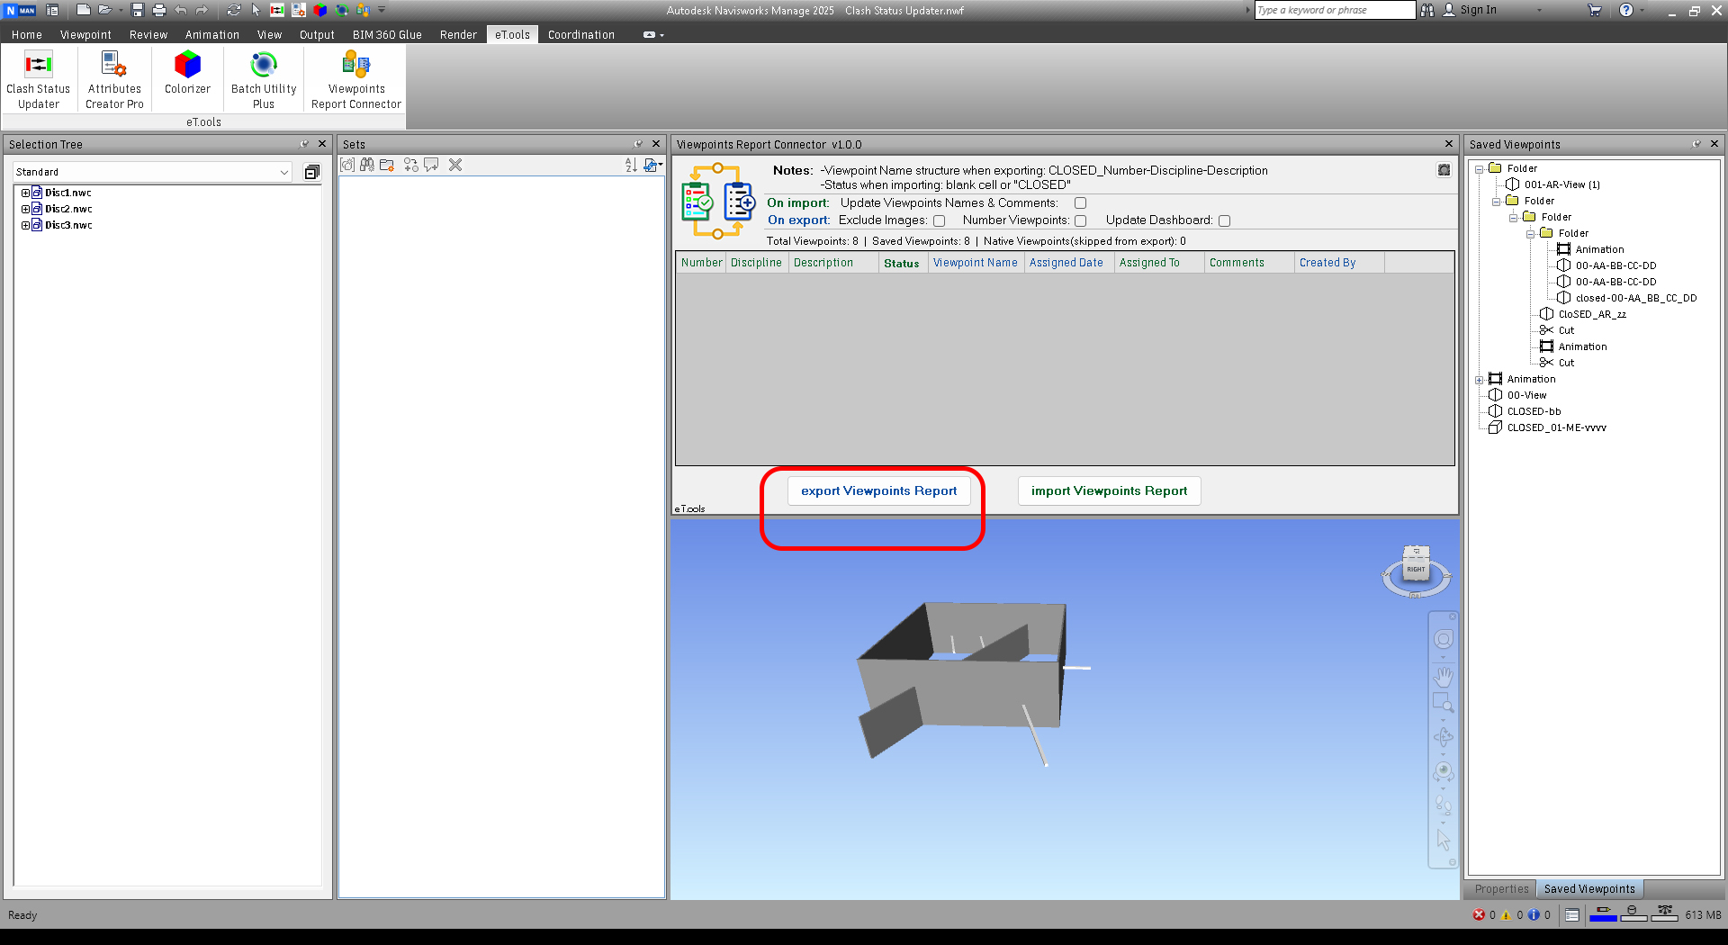Click the export Viewpoints Report button

879,490
